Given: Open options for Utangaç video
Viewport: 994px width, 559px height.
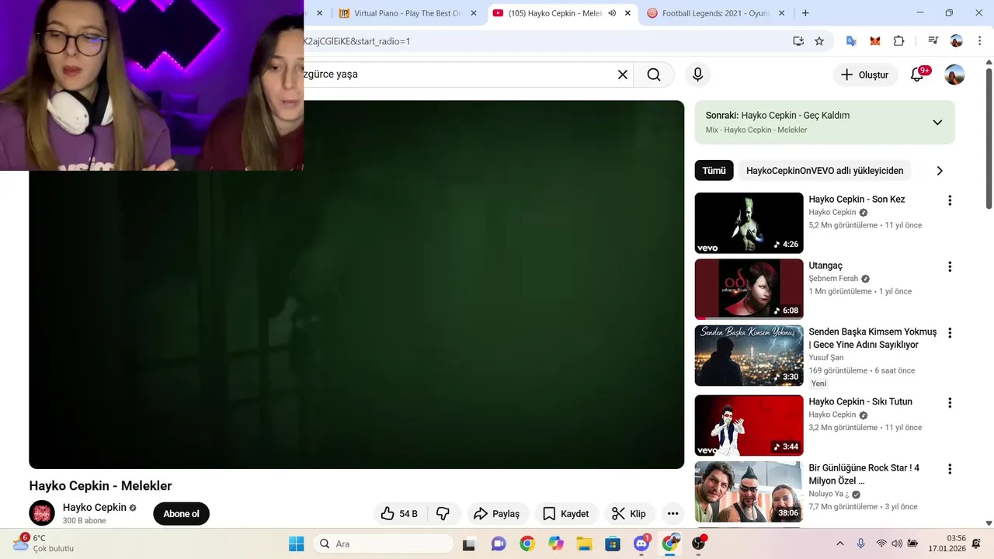Looking at the screenshot, I should (x=949, y=267).
